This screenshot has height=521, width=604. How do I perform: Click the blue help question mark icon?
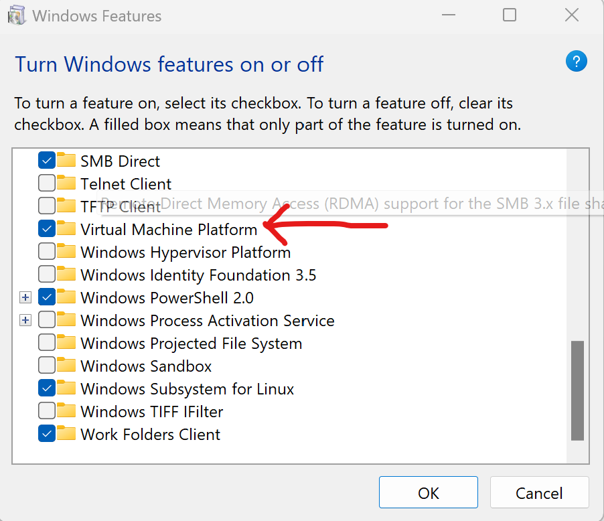576,62
